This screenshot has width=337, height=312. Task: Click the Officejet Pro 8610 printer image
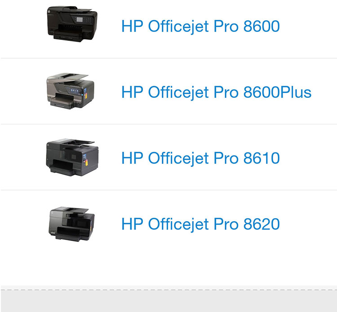[72, 158]
